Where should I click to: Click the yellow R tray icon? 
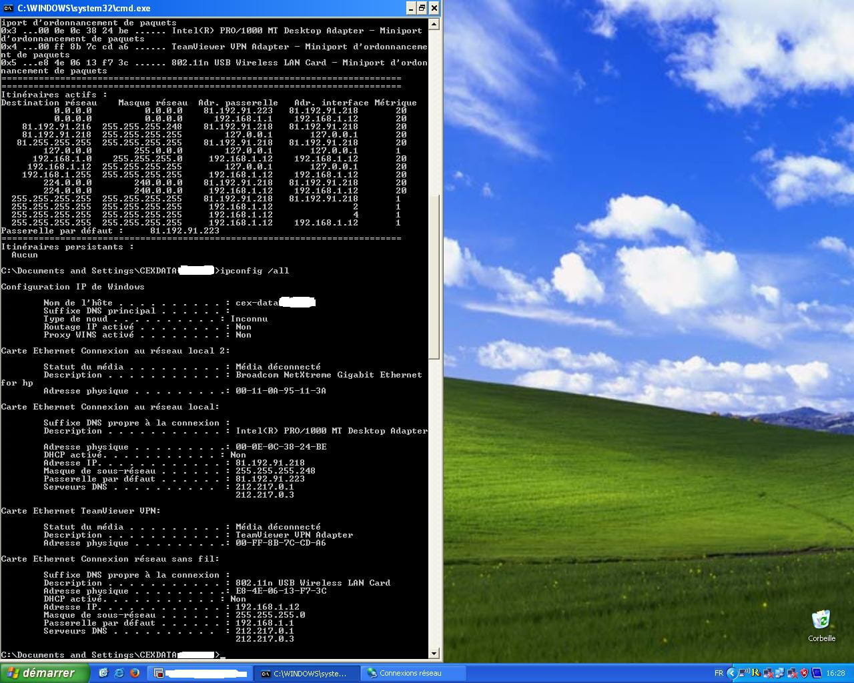pos(756,673)
